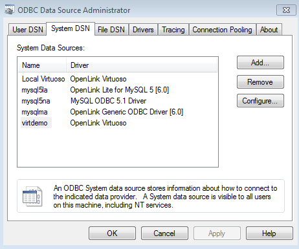Viewport: 299px width, 249px height.
Task: Open the File DSN tab
Action: (x=111, y=30)
